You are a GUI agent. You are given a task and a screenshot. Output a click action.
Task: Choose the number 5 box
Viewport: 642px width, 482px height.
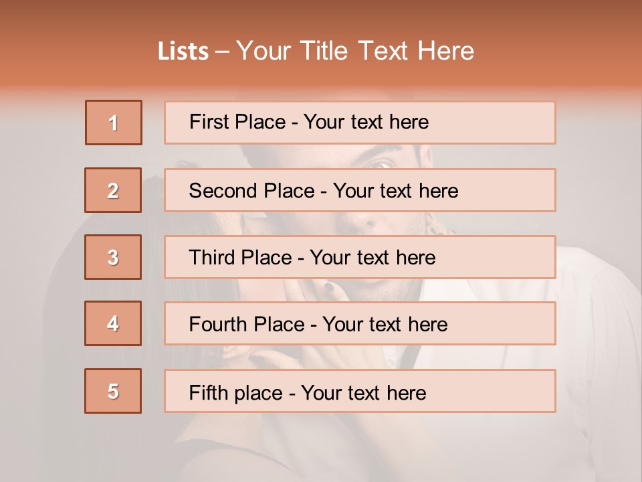(x=113, y=391)
